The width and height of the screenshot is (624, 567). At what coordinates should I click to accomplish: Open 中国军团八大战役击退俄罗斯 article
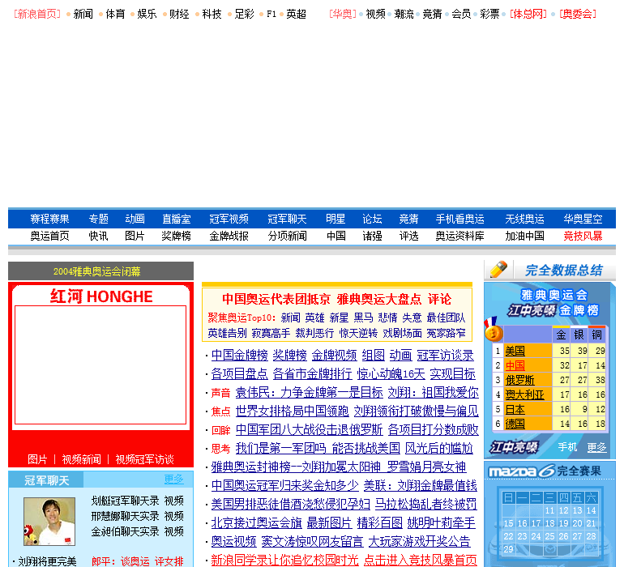coord(309,430)
